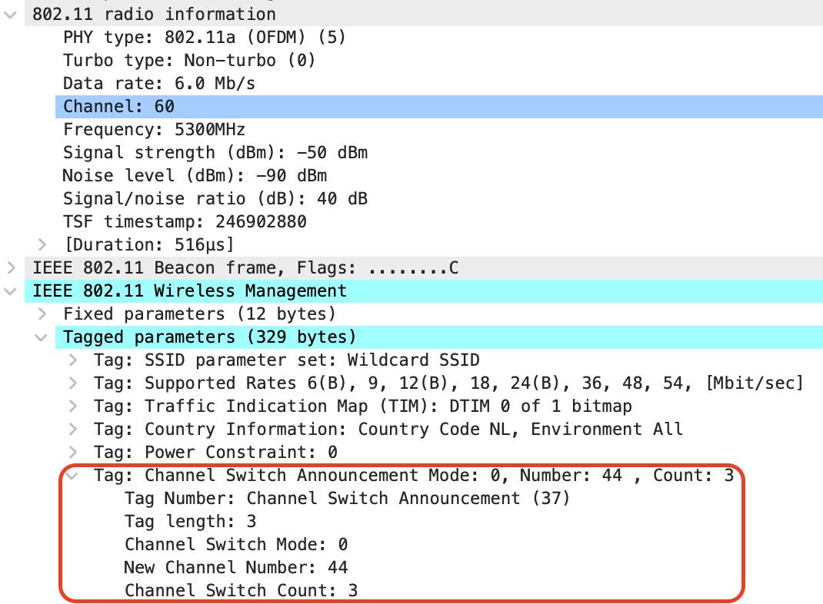Collapse the Channel Switch Announcement tag
This screenshot has height=604, width=823.
point(72,476)
